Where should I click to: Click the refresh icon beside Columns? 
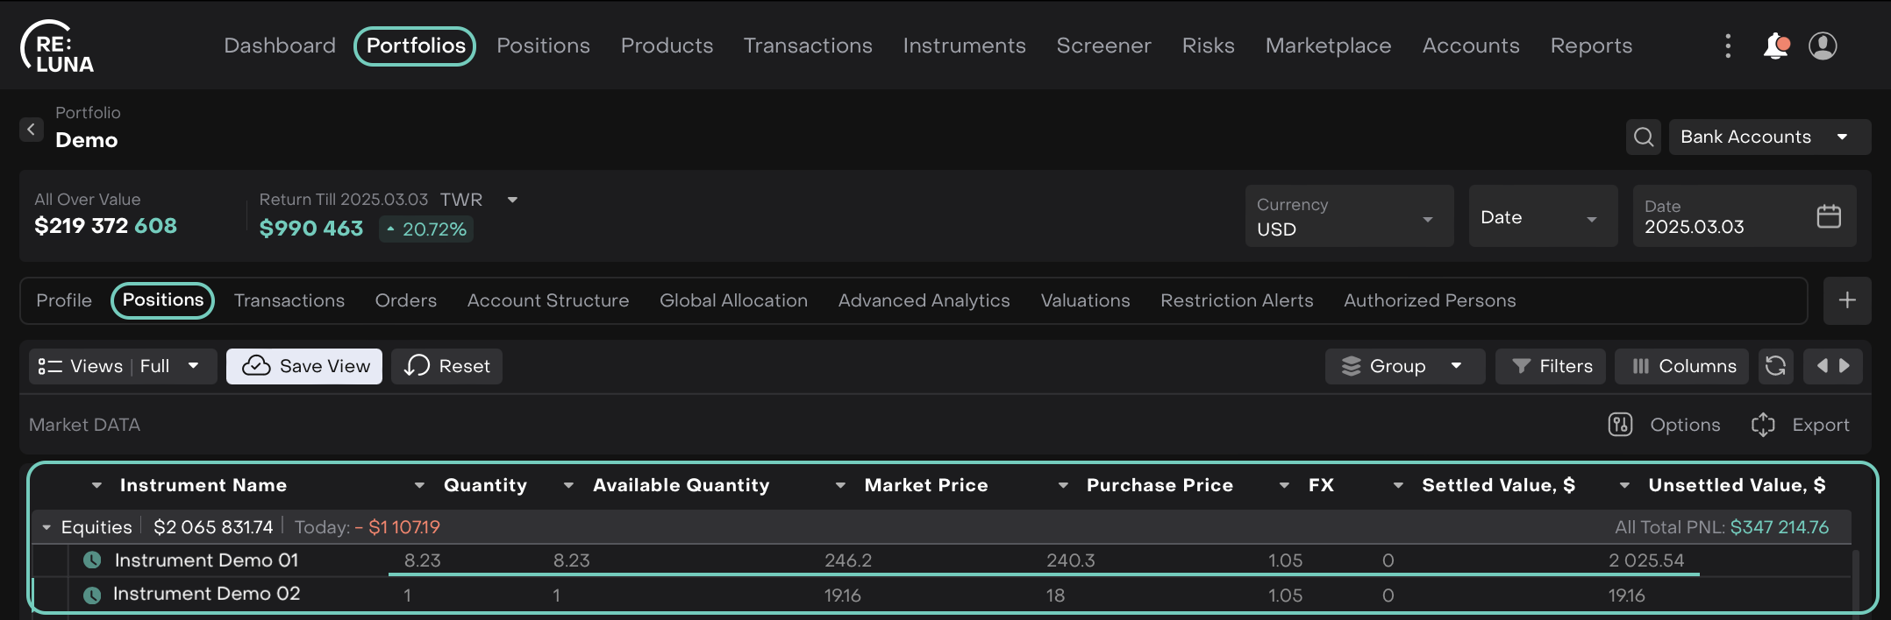[1775, 366]
